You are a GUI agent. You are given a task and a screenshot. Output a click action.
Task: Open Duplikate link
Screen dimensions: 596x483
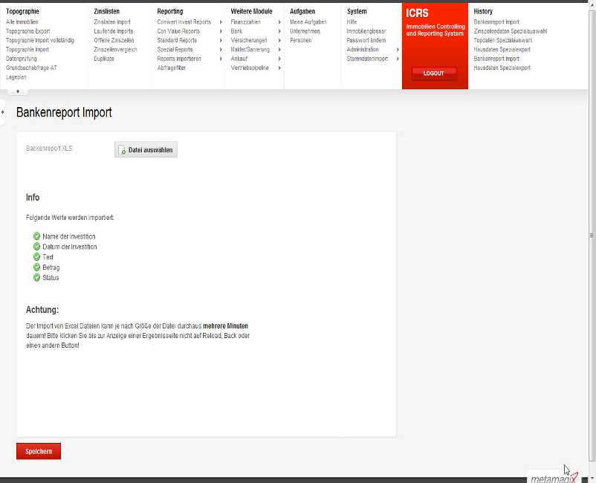(104, 59)
